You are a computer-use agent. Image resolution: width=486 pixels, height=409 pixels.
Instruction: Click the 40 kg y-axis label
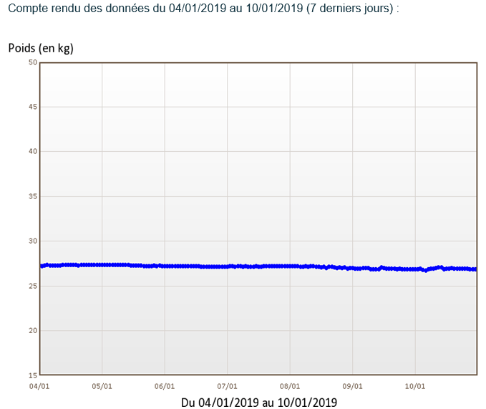click(x=33, y=151)
